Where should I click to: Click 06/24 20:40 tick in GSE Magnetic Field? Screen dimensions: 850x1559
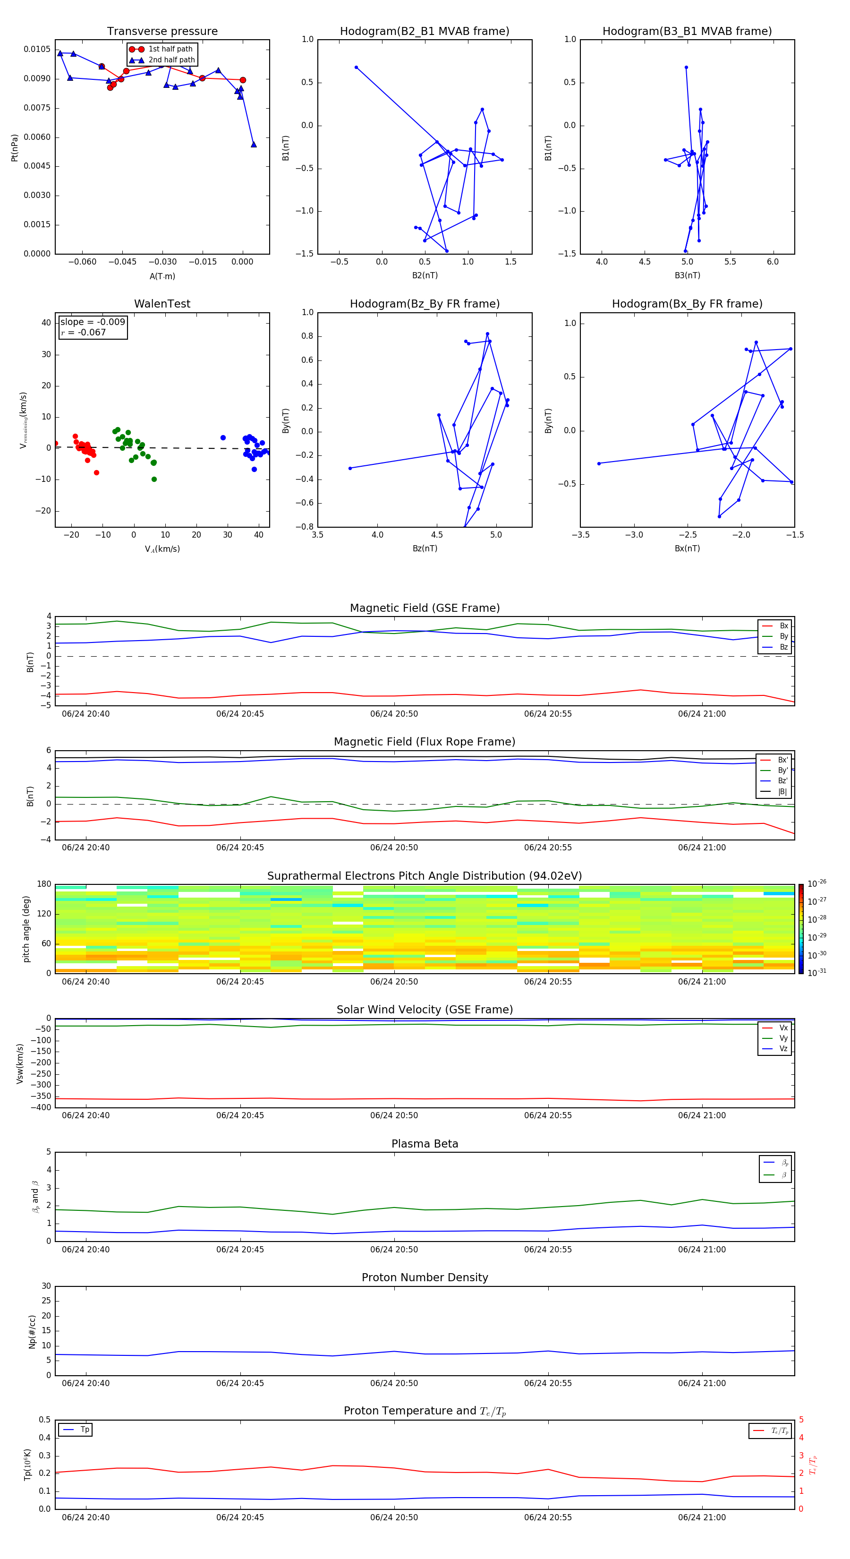click(x=86, y=714)
